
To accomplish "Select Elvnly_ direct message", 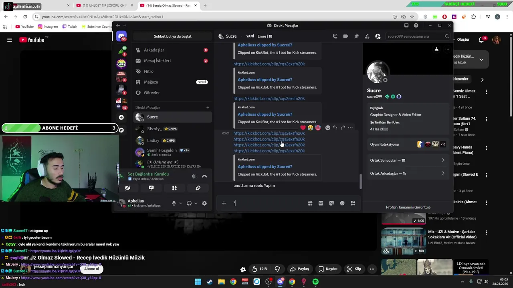I will 172,129.
